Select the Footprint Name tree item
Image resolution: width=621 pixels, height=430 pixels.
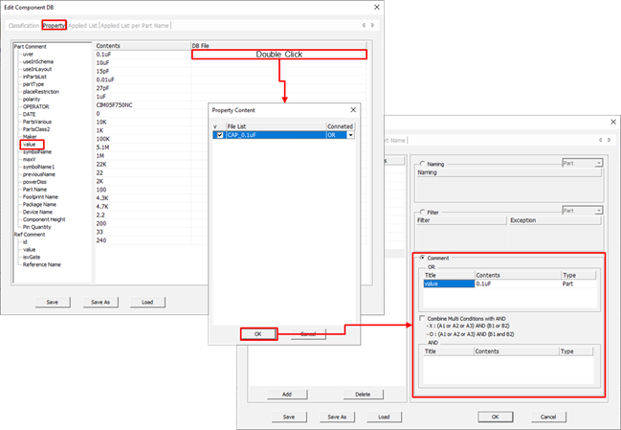[43, 196]
